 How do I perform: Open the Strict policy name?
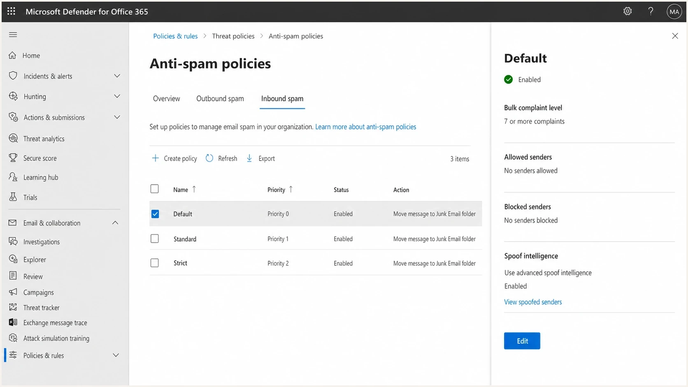pyautogui.click(x=180, y=263)
